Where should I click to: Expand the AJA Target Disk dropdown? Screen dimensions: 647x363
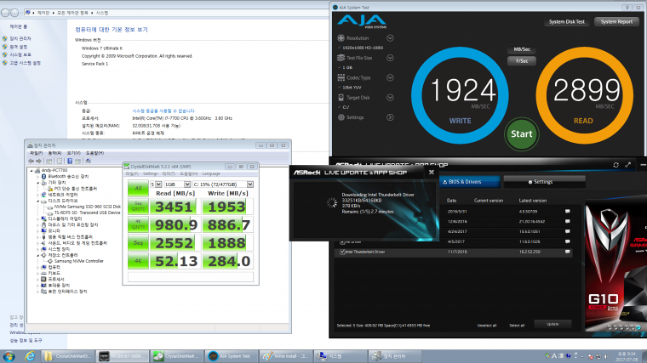click(390, 97)
